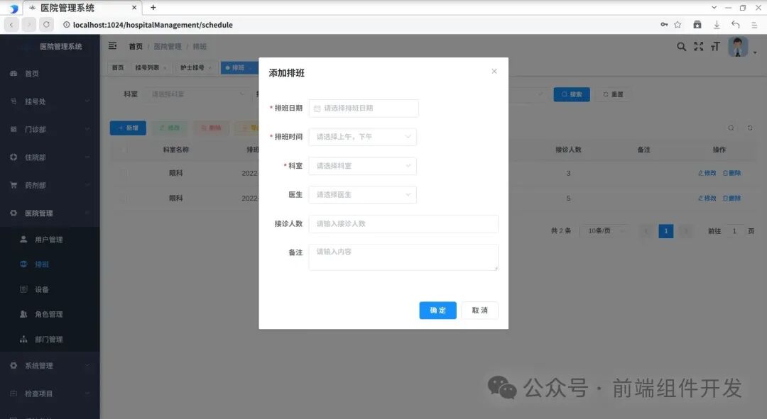The width and height of the screenshot is (767, 419).
Task: Click the font-size adjustment icon in the header
Action: coord(714,45)
